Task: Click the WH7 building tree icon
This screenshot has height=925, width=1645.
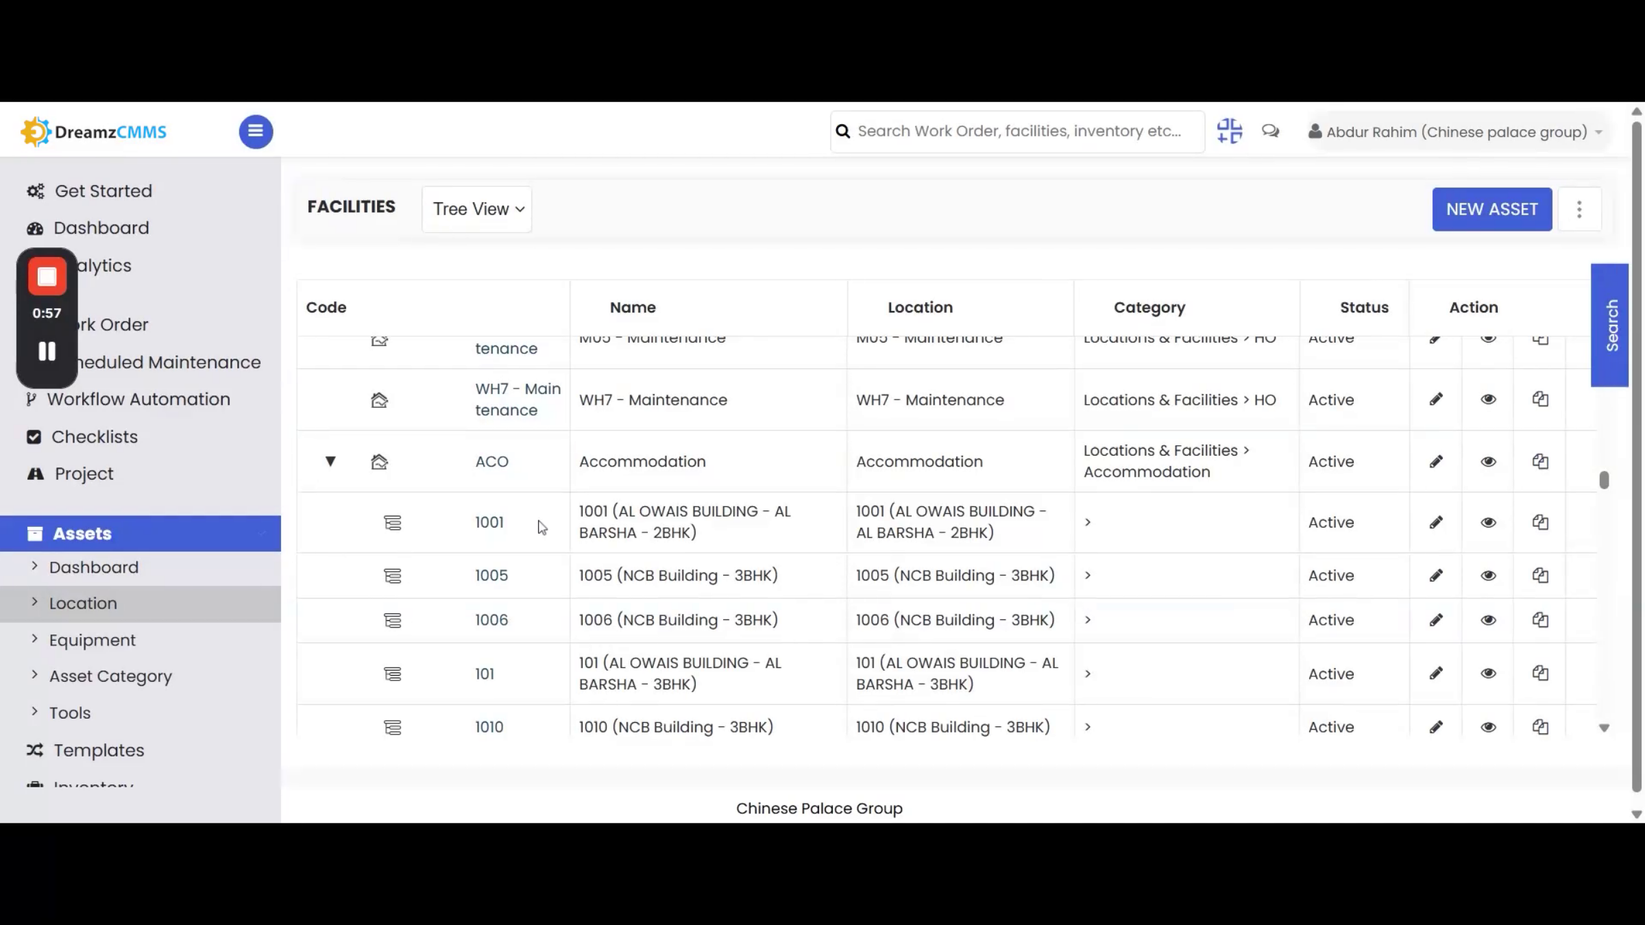Action: click(x=379, y=400)
